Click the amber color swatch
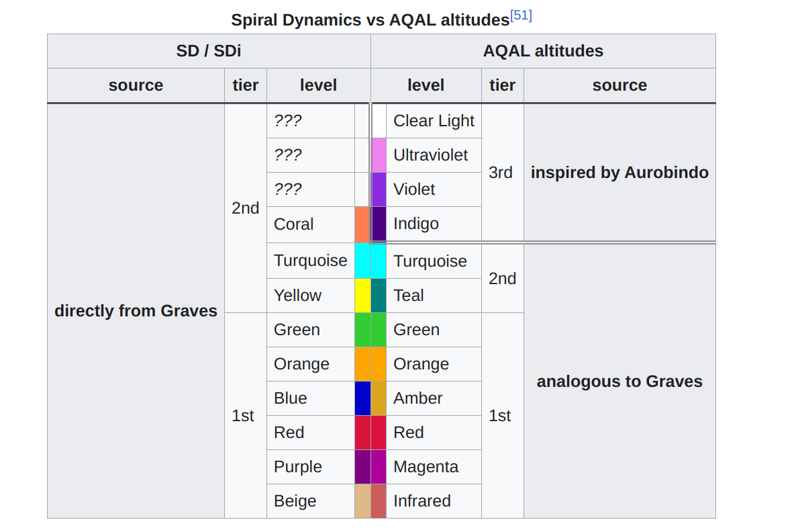 (379, 398)
